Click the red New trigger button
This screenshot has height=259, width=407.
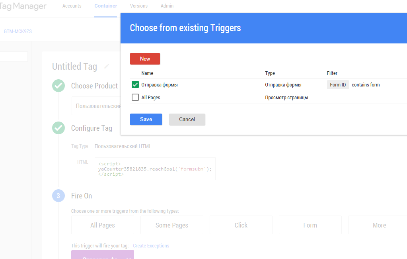145,59
